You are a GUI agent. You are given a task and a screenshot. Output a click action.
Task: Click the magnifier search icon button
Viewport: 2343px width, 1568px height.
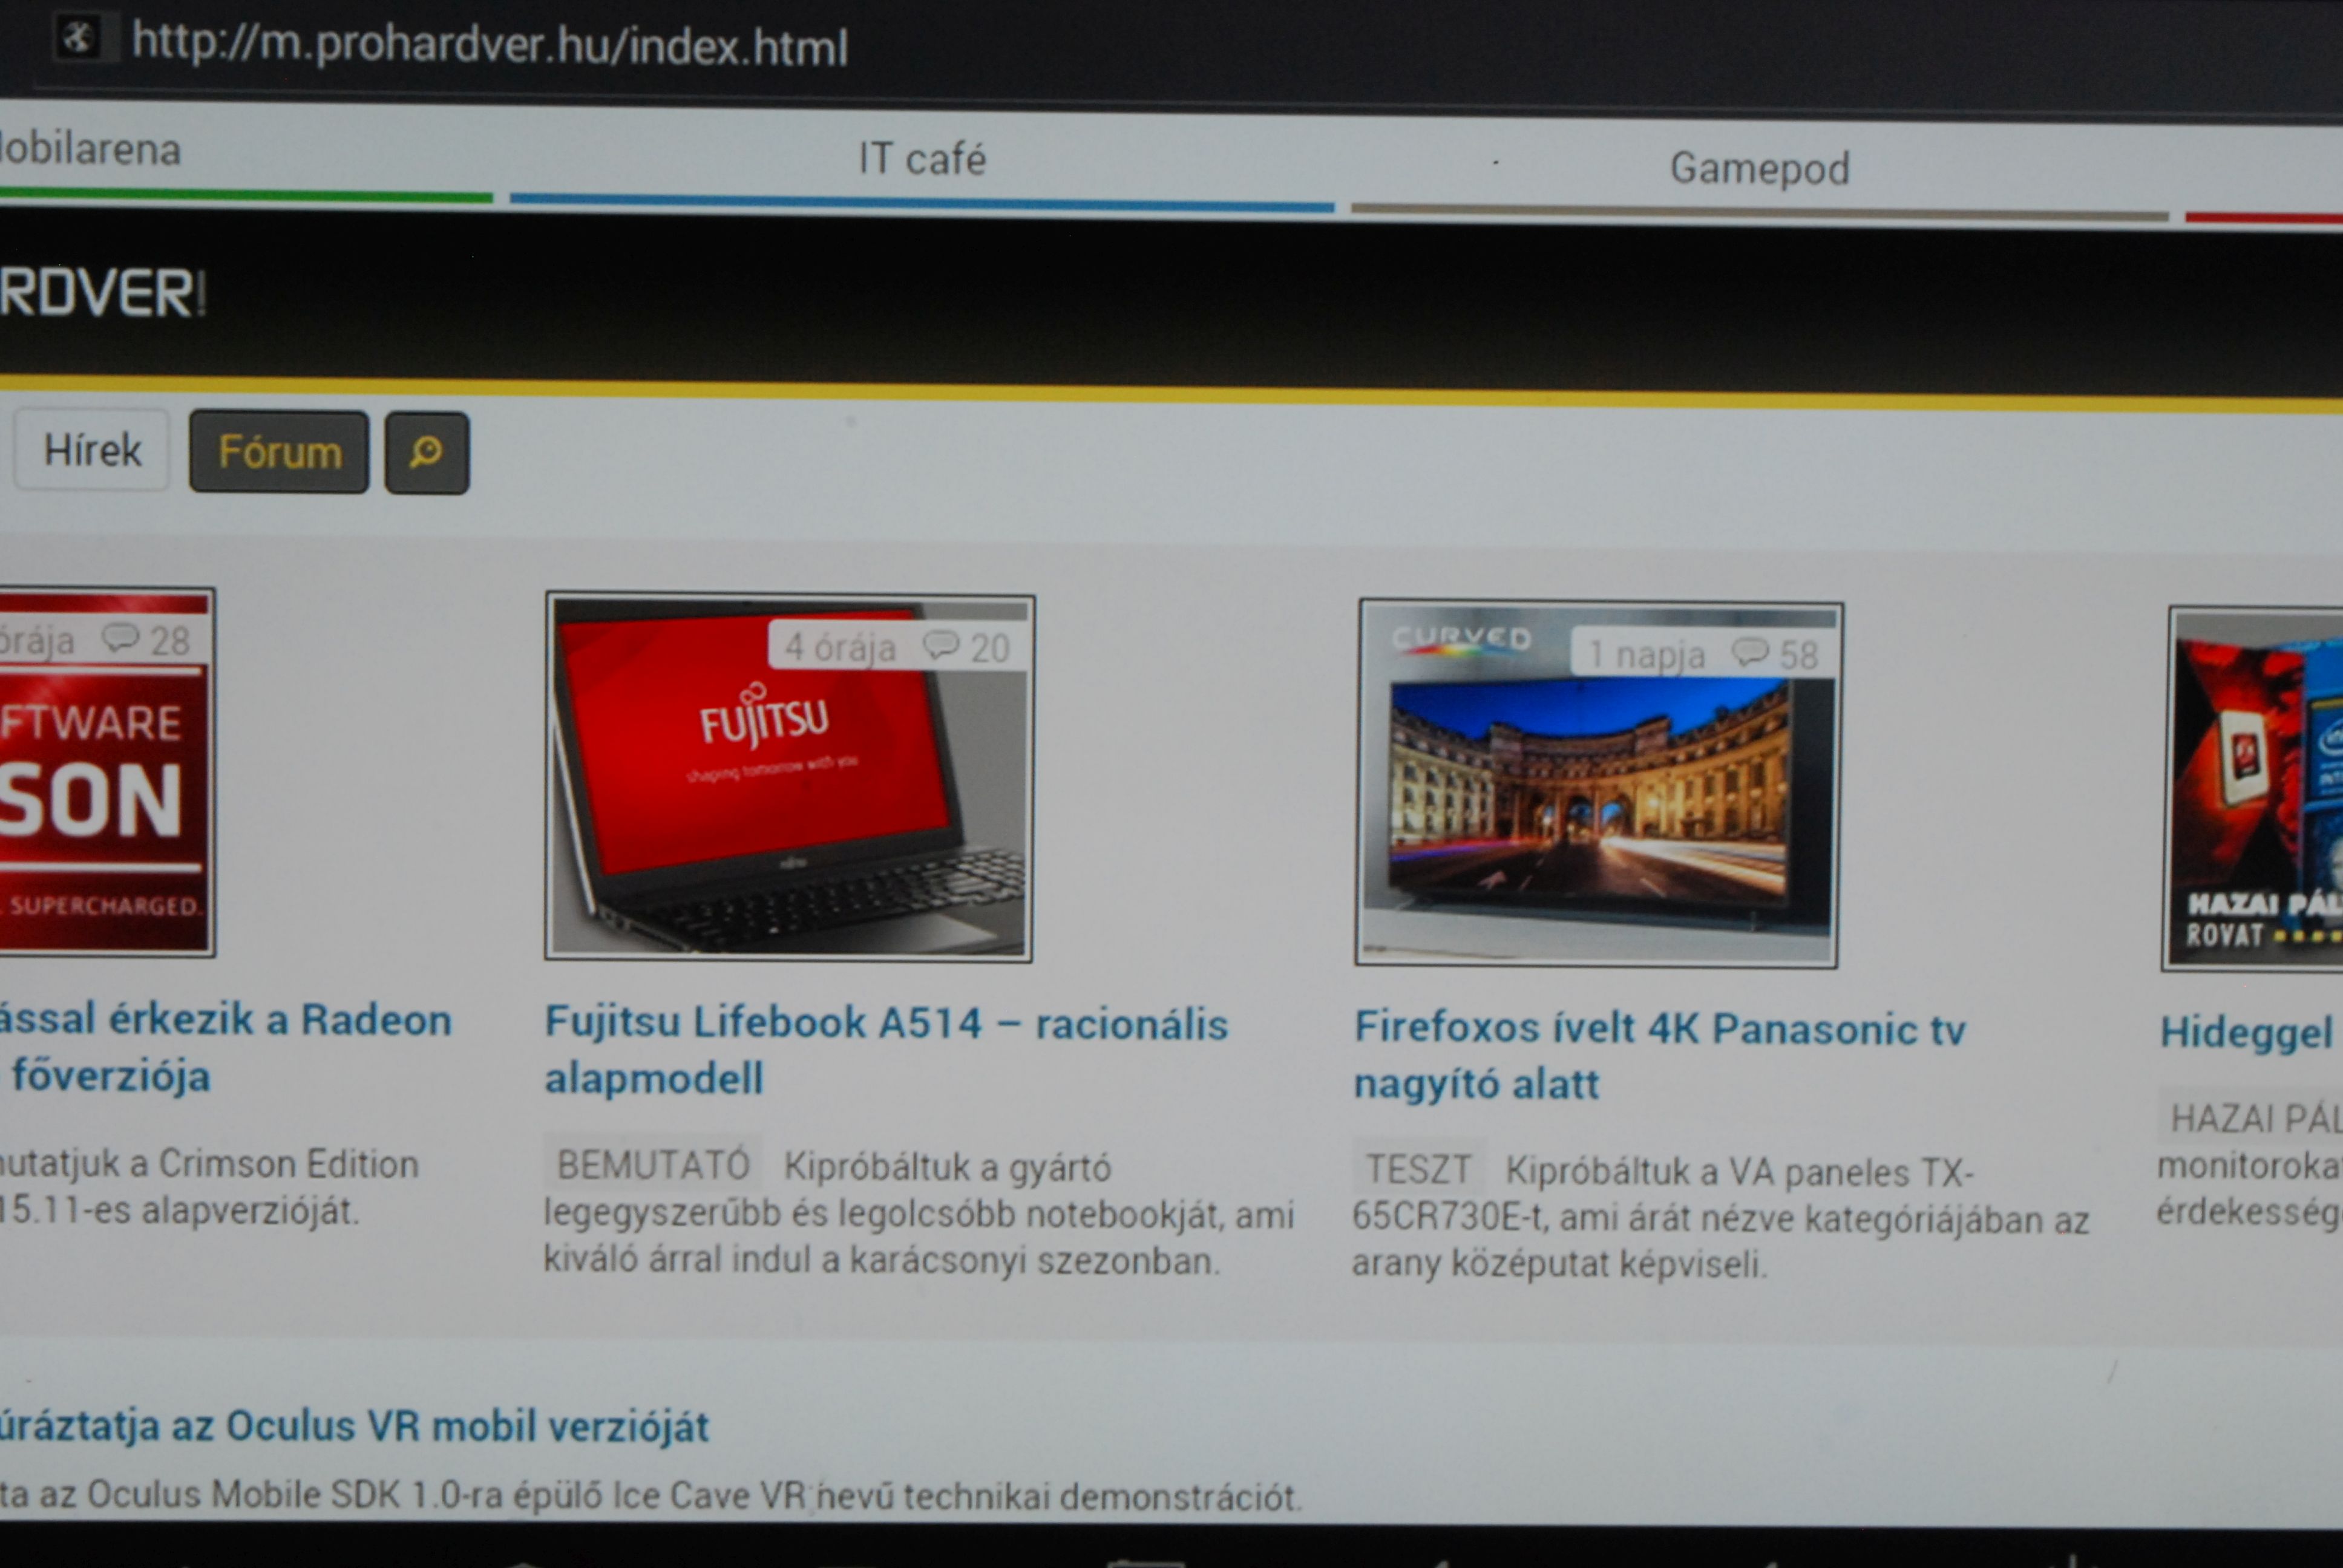click(x=427, y=453)
